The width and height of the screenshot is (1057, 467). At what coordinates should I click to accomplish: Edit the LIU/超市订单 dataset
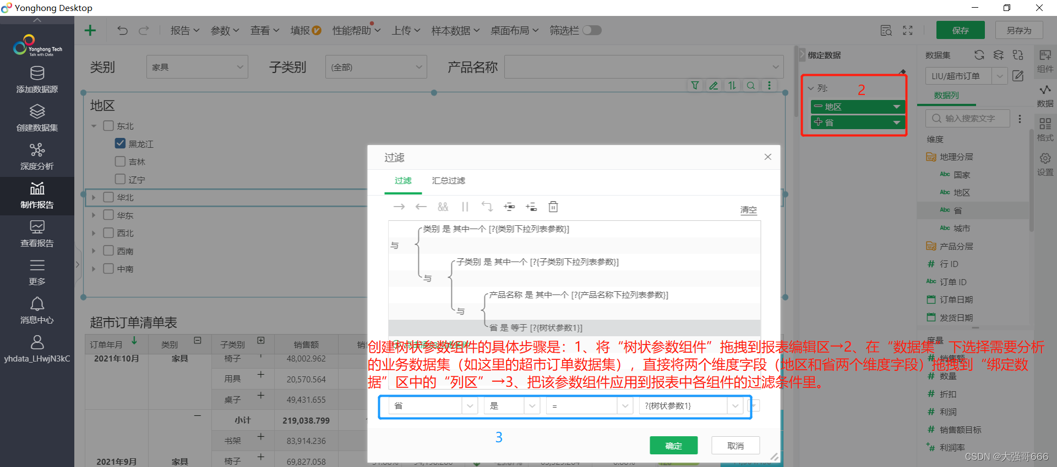[1018, 76]
